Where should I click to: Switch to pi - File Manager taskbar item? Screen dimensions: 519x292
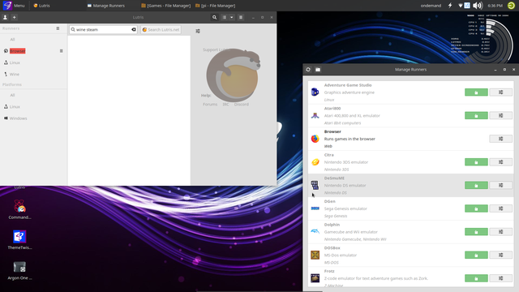[x=216, y=6]
